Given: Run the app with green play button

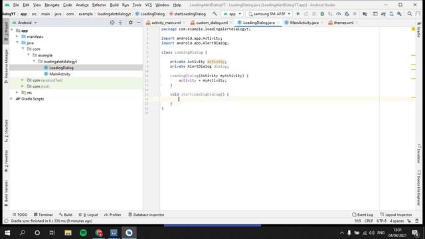Looking at the screenshot, I should pyautogui.click(x=298, y=13).
